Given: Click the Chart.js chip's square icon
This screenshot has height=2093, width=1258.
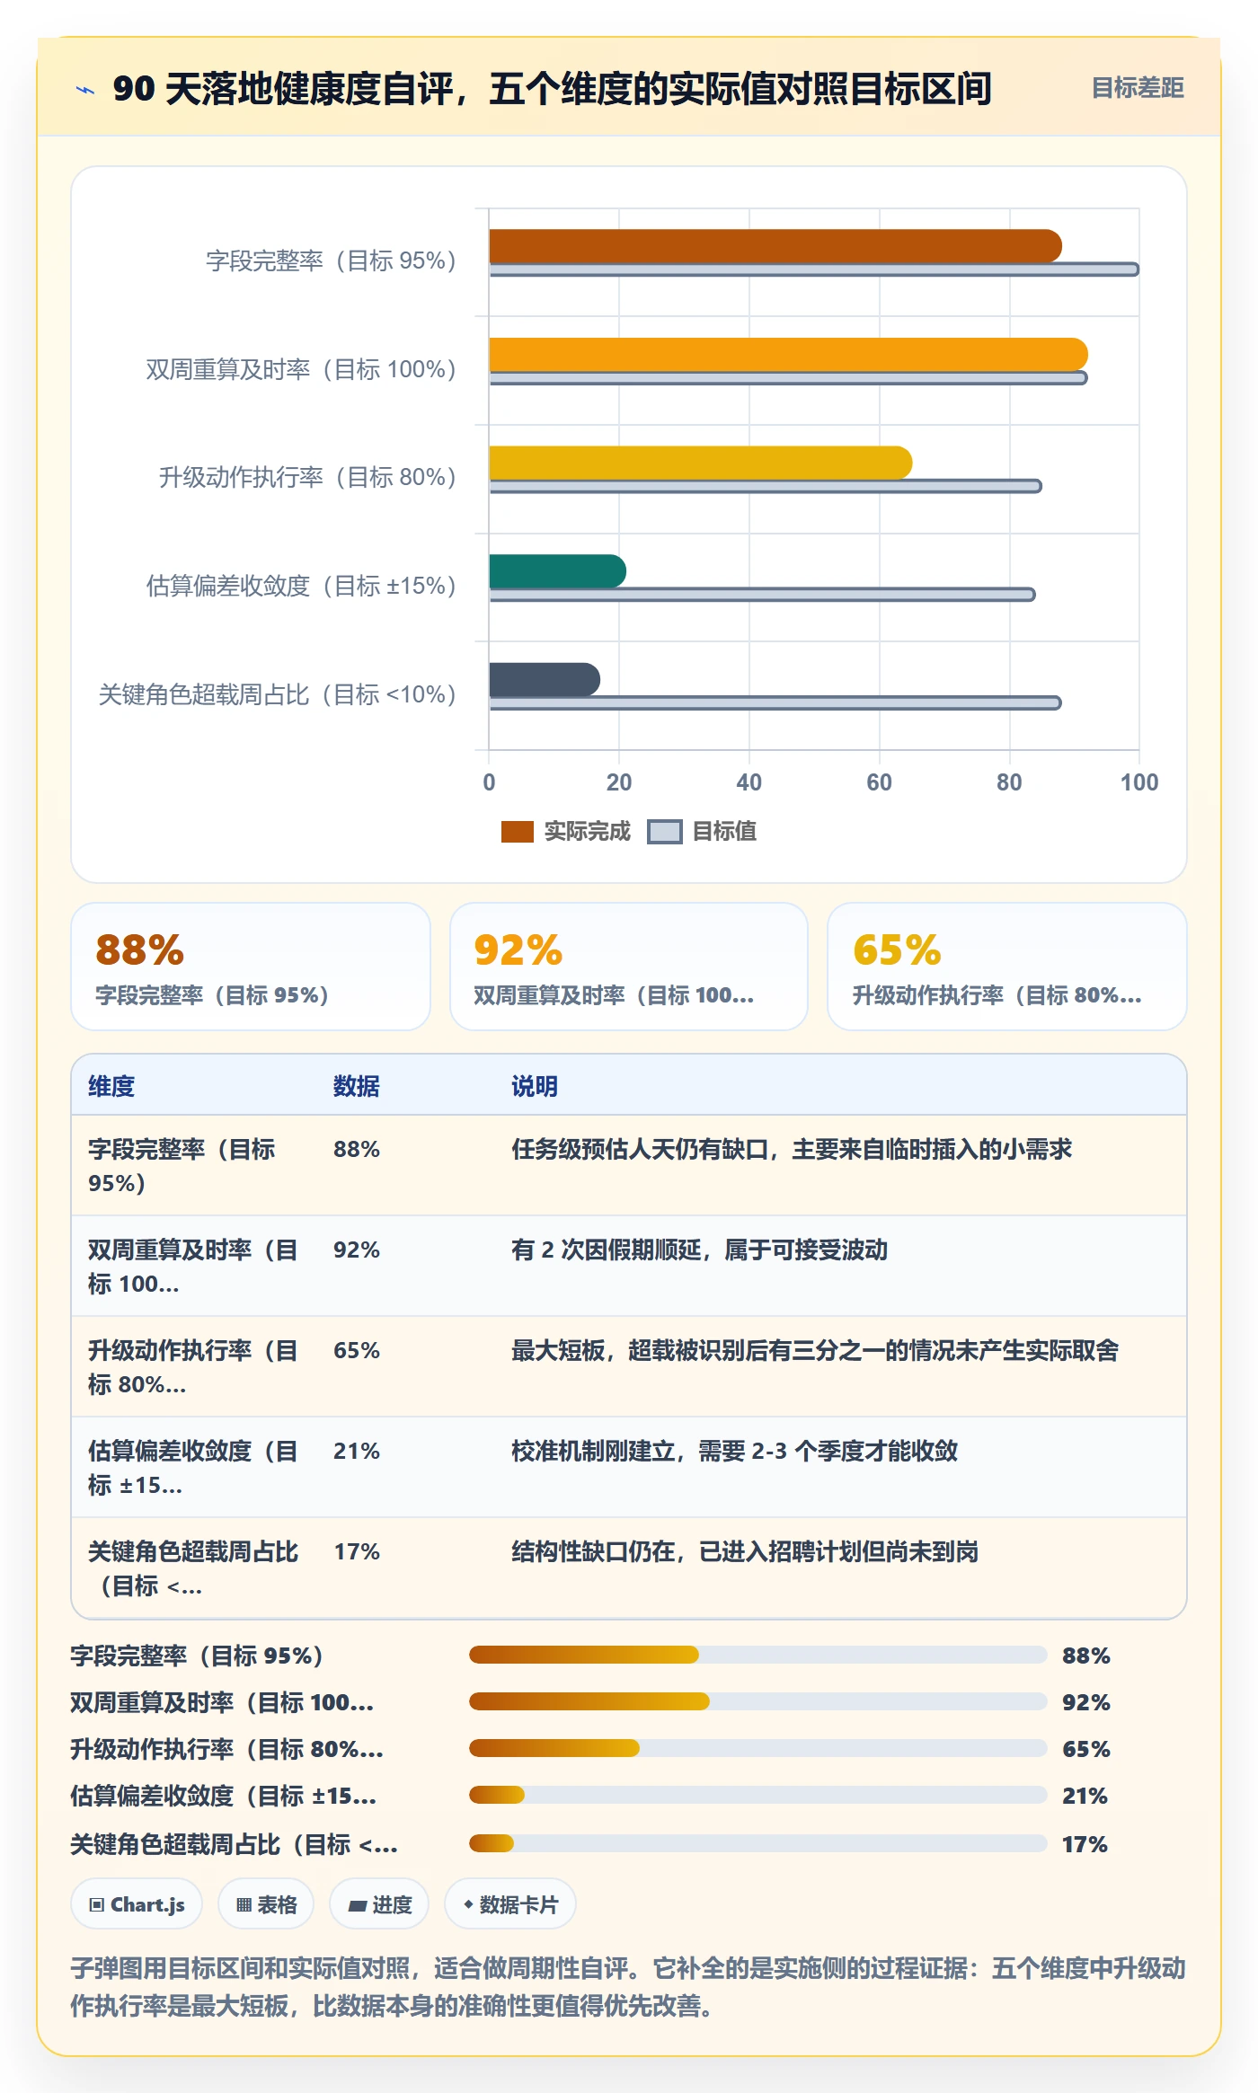Looking at the screenshot, I should pos(97,1904).
